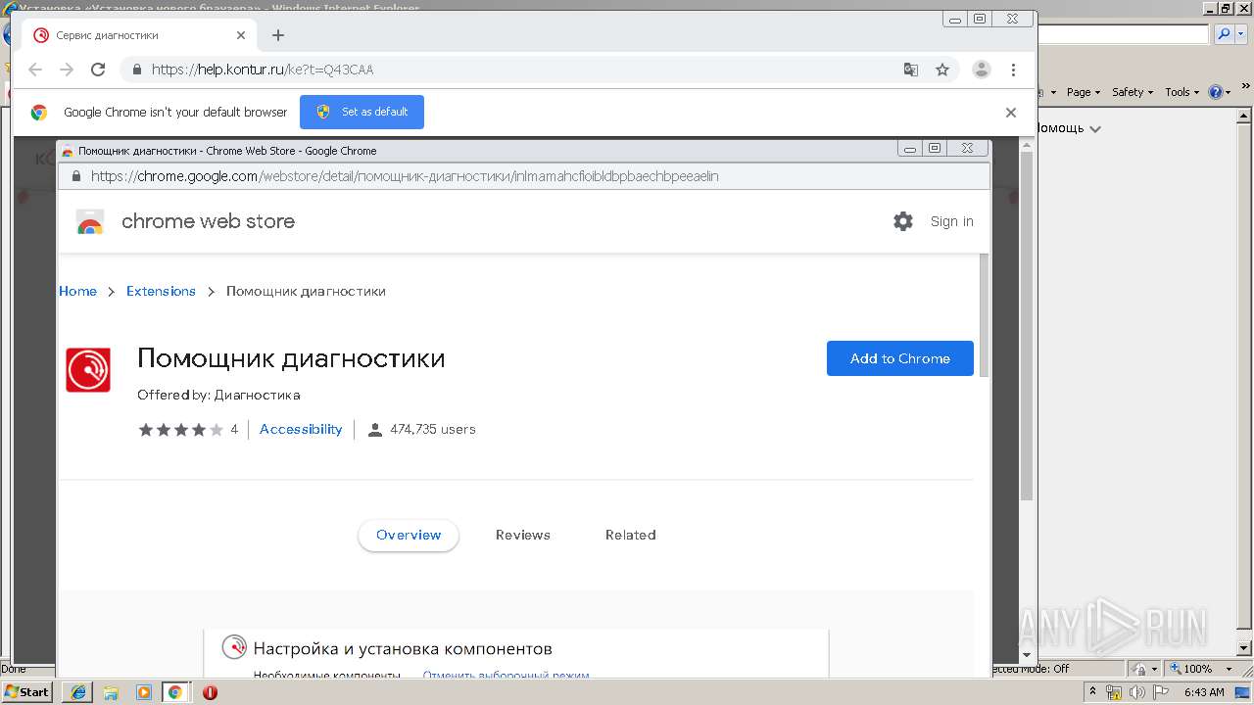Viewport: 1254px width, 705px height.
Task: Go to Home in the breadcrumb
Action: point(77,291)
